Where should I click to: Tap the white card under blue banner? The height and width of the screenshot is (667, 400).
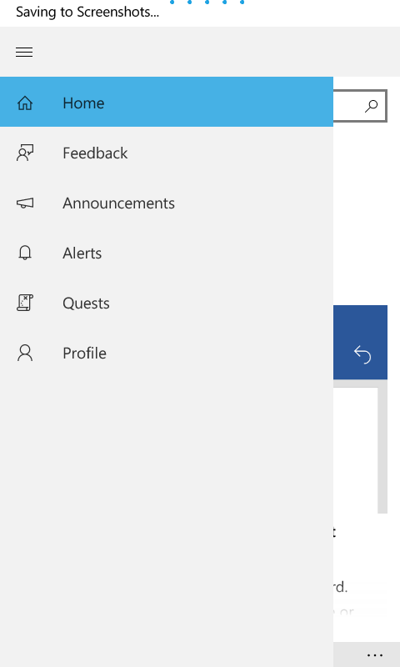coord(355,450)
